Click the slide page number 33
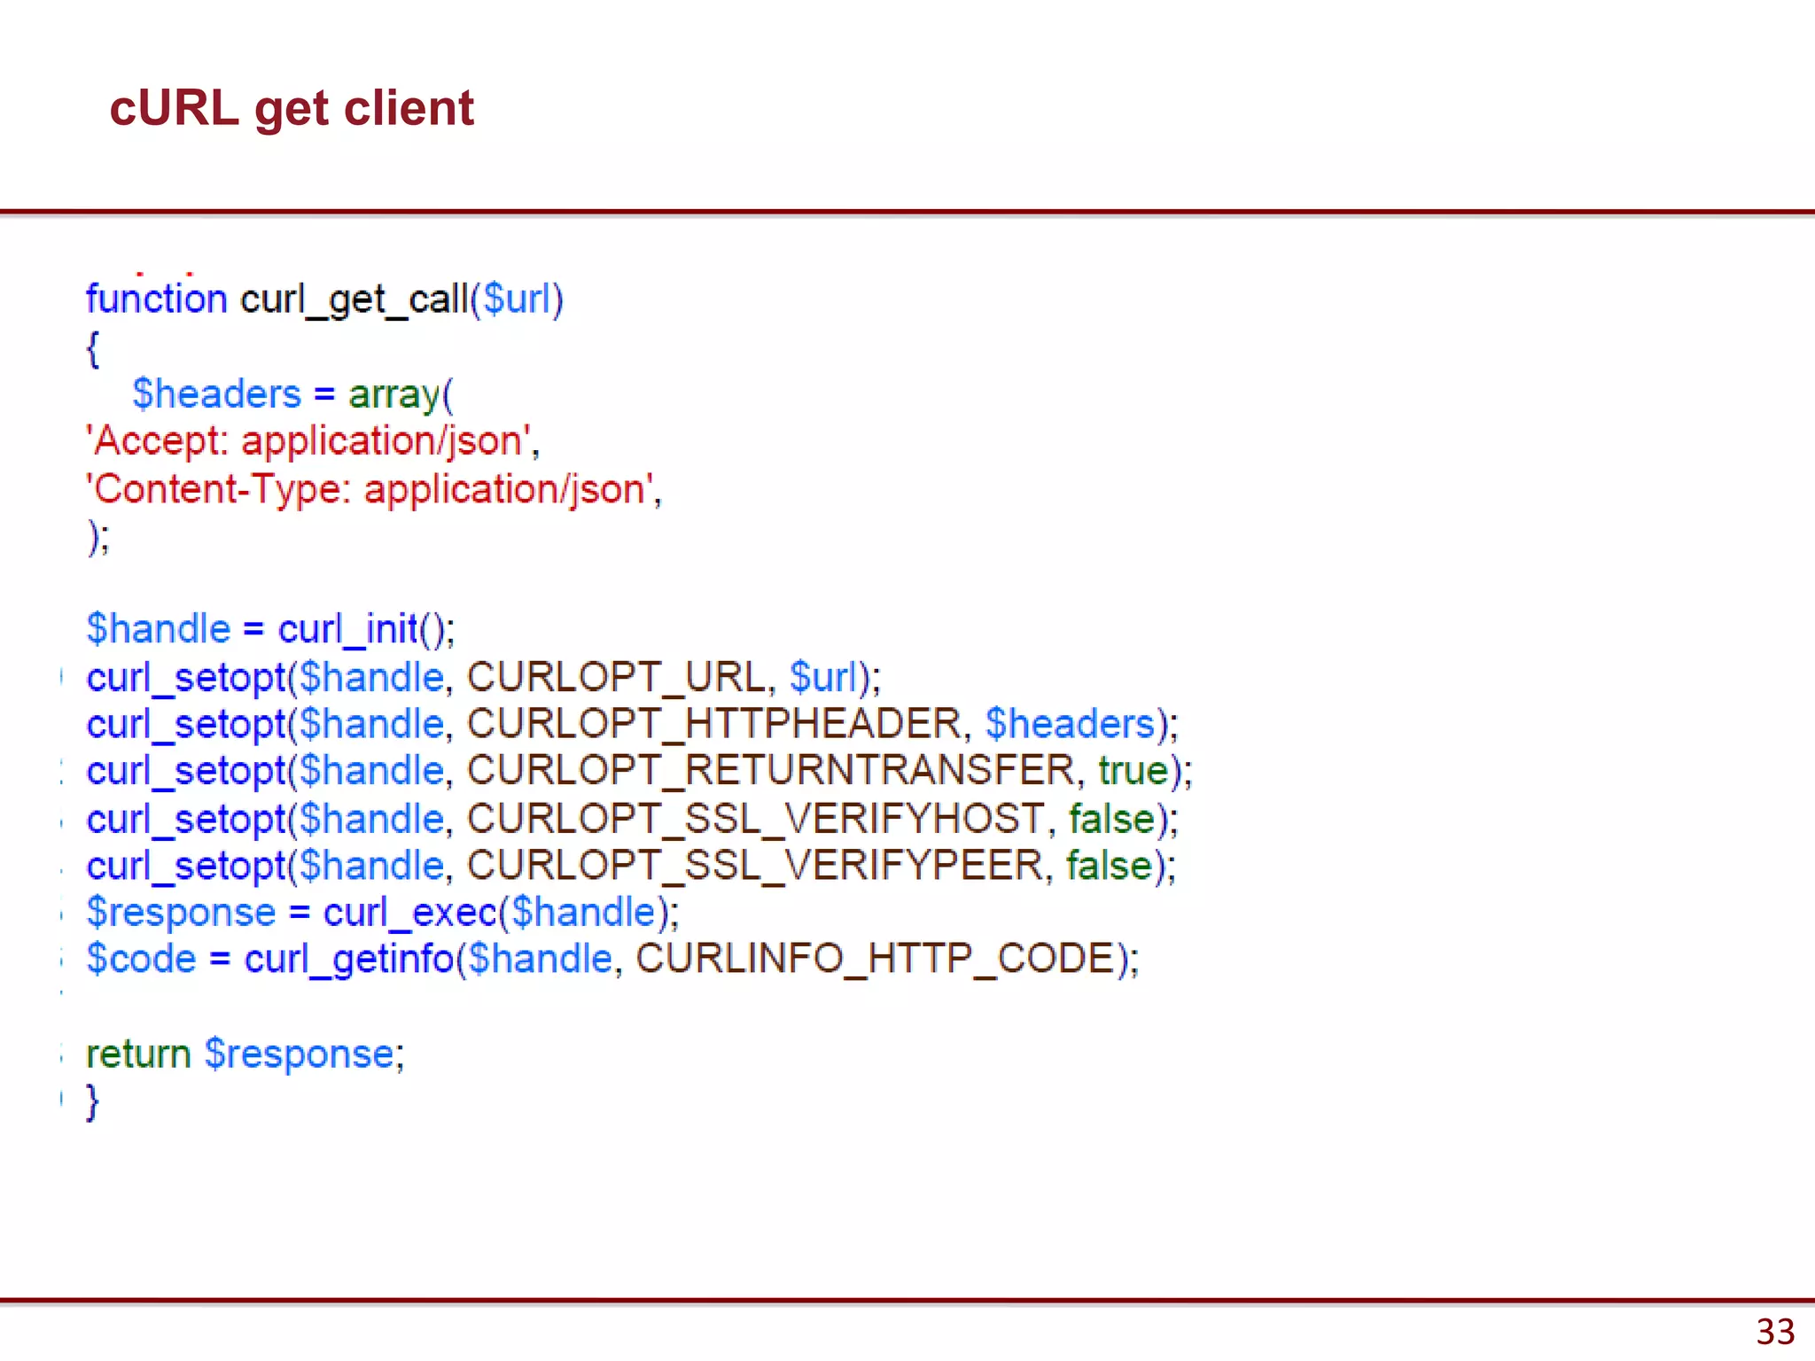1815x1361 pixels. [1774, 1332]
